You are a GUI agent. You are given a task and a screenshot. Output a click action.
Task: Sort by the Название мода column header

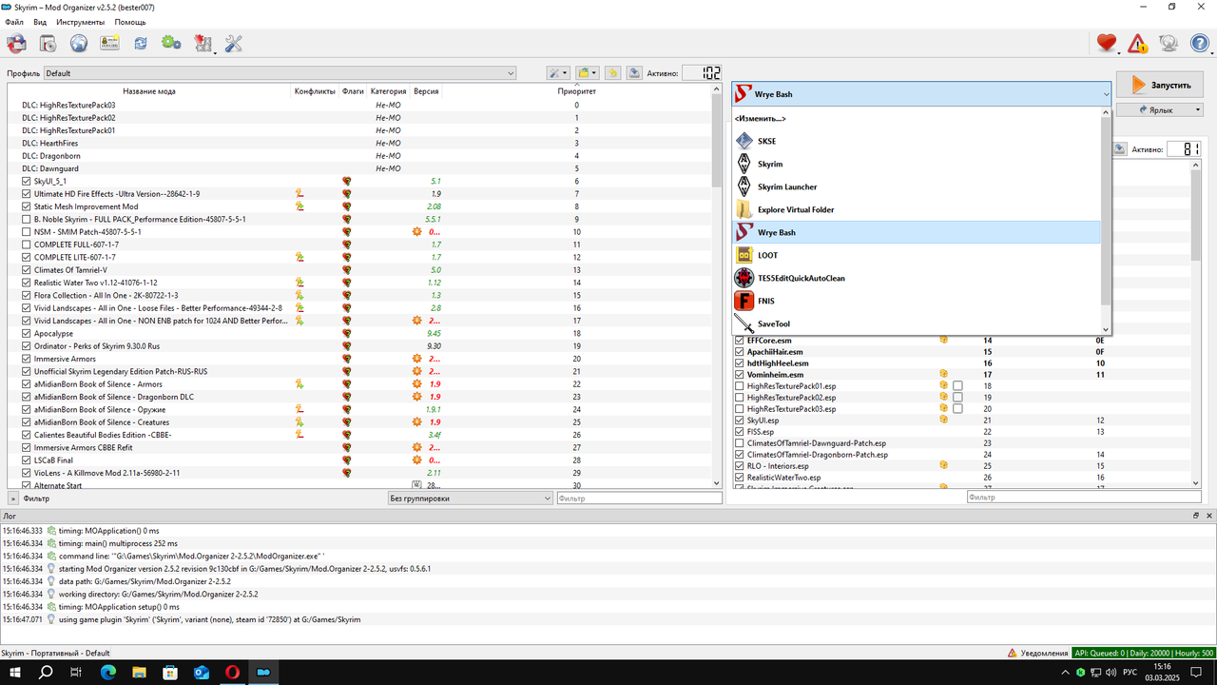click(x=148, y=91)
